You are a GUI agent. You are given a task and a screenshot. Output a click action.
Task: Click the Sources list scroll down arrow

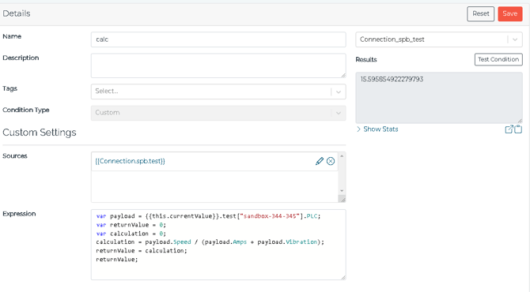tap(342, 191)
